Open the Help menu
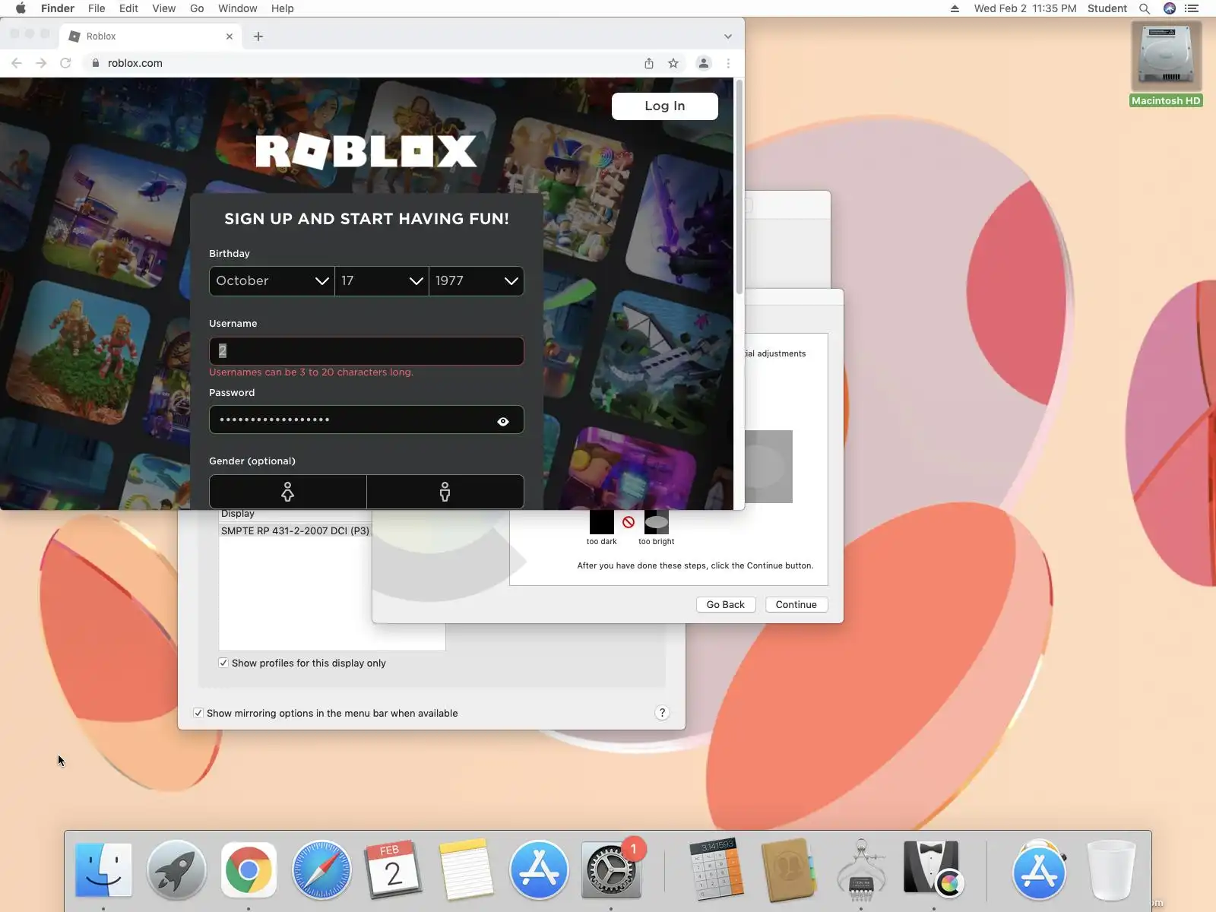 [x=282, y=8]
